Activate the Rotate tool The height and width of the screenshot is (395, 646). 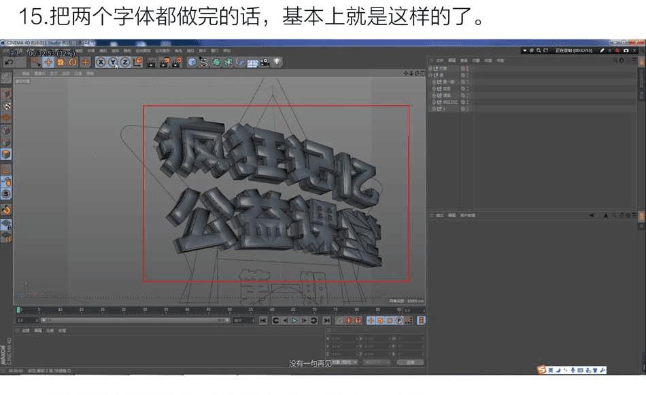[73, 62]
